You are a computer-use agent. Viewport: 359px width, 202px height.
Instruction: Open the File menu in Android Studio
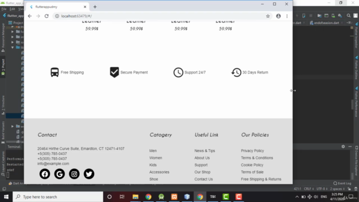[x=4, y=9]
